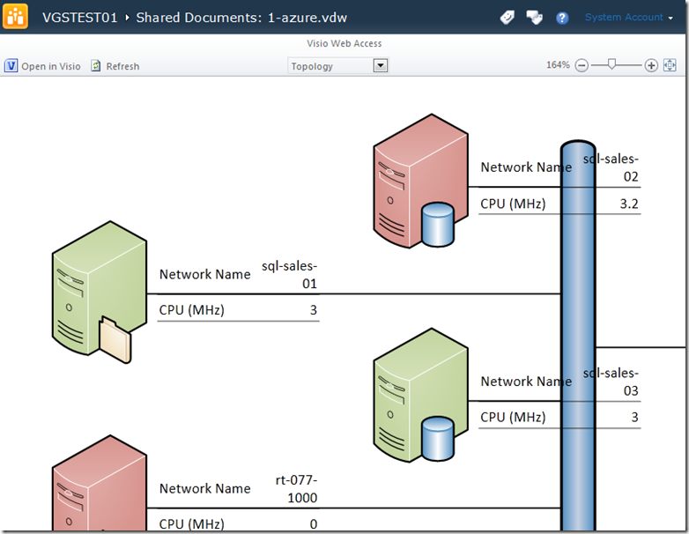The height and width of the screenshot is (534, 689).
Task: Click CPU value 3.2 for sql-sales-02
Action: [x=629, y=204]
